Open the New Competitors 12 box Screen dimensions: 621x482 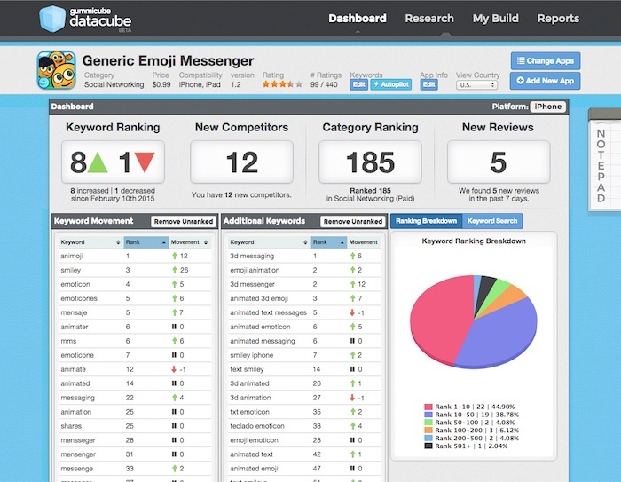coord(241,162)
